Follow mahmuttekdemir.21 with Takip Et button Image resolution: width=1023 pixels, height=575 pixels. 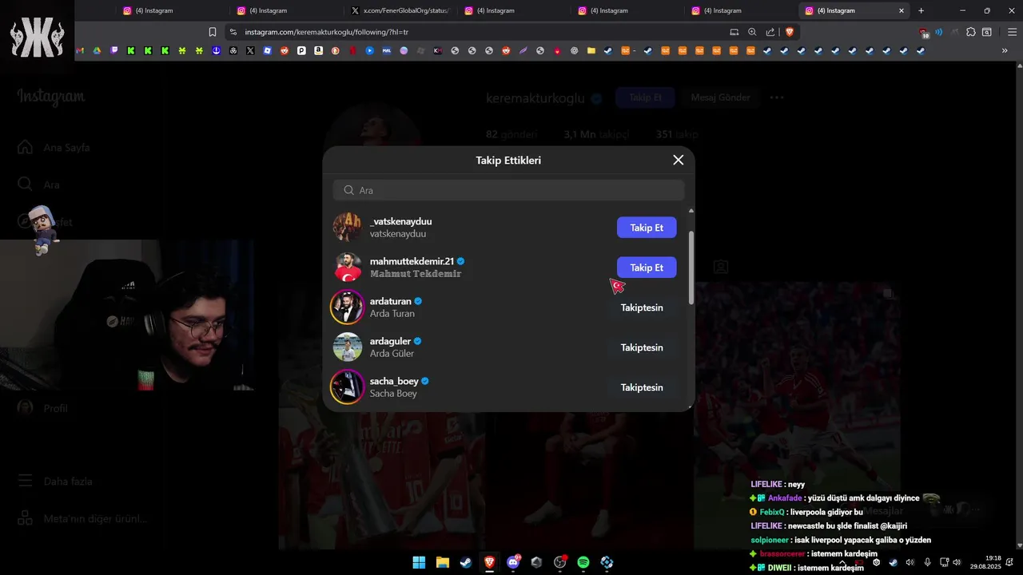[x=647, y=268]
